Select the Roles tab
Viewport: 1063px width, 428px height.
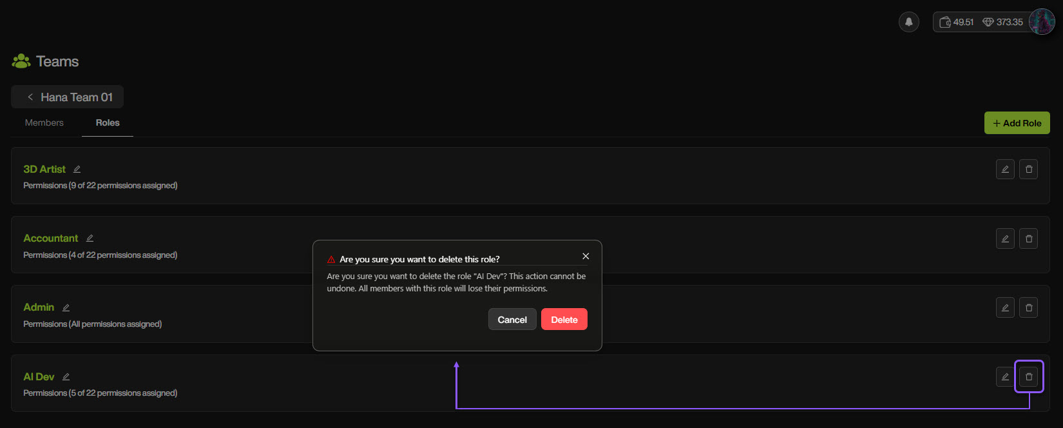pyautogui.click(x=108, y=122)
